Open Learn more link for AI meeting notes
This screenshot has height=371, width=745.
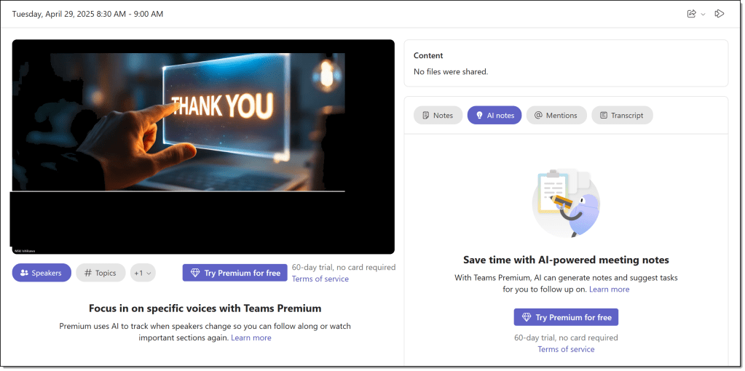point(609,289)
